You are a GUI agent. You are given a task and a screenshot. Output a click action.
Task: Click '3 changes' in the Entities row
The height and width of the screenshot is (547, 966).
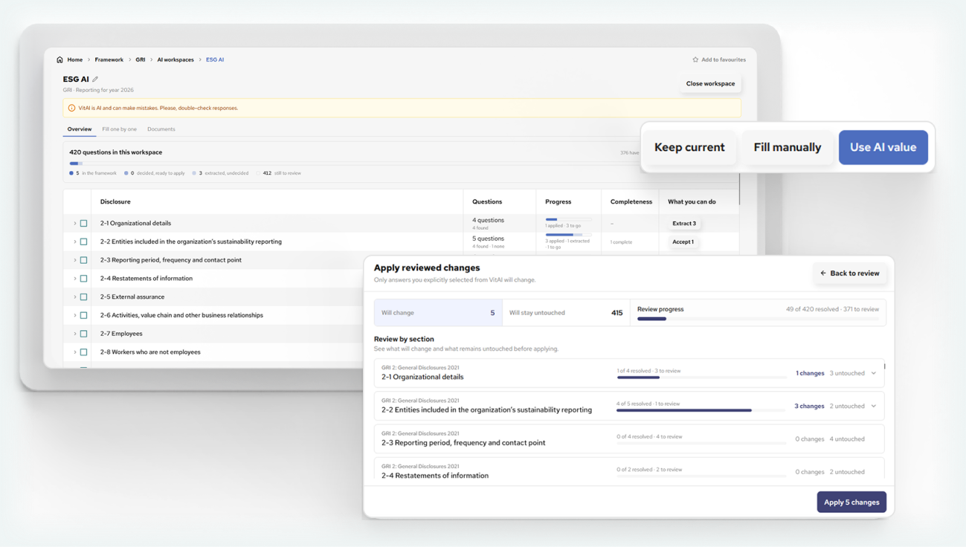(x=809, y=406)
